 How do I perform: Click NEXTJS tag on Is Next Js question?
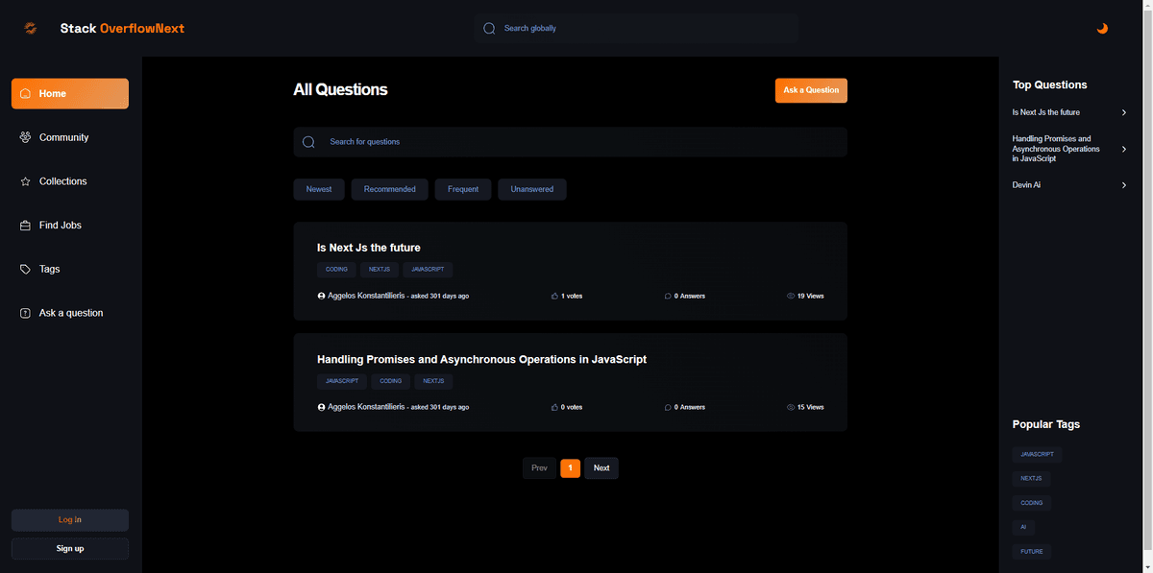pos(379,270)
